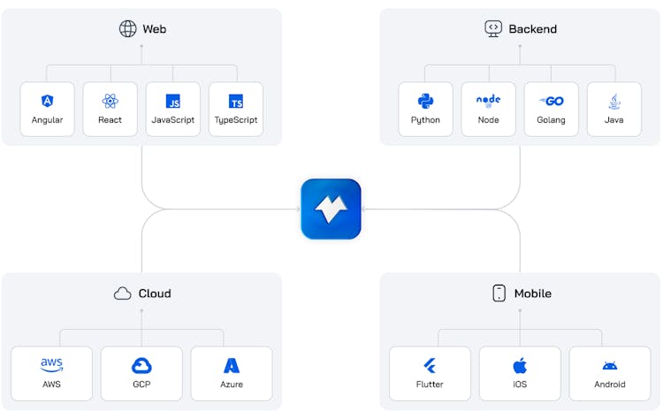Click the Python logo icon
The height and width of the screenshot is (411, 663).
click(425, 101)
